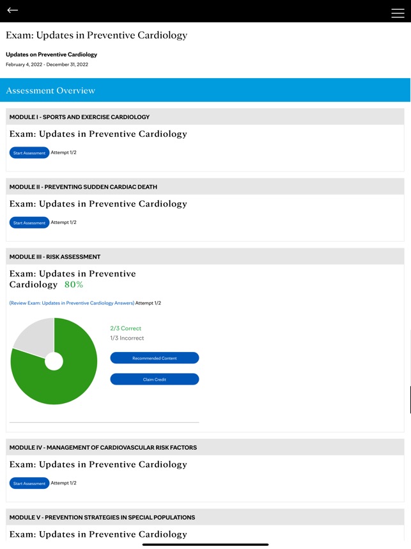Click the 2/3 Correct result text
411x549 pixels.
point(126,328)
